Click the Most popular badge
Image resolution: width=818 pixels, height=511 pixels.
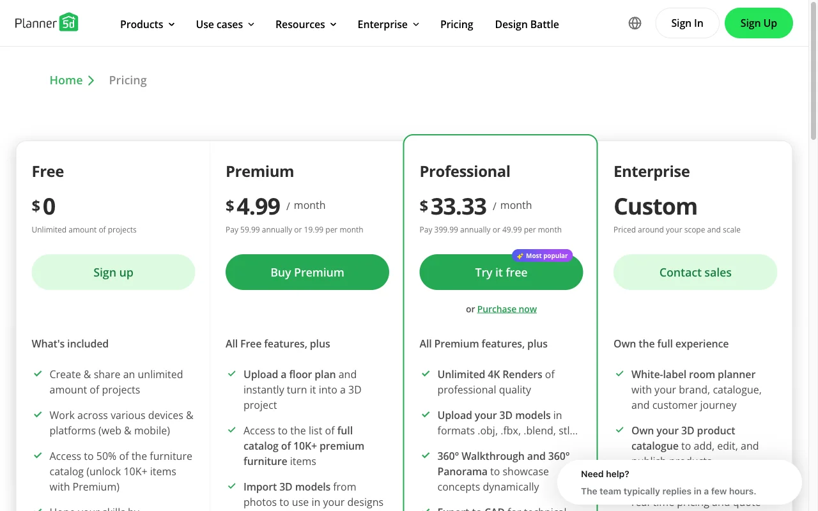pos(542,256)
